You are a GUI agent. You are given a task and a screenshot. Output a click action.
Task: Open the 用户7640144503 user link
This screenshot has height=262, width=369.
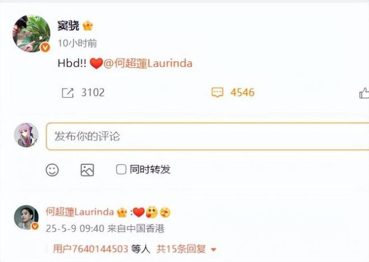click(x=91, y=249)
